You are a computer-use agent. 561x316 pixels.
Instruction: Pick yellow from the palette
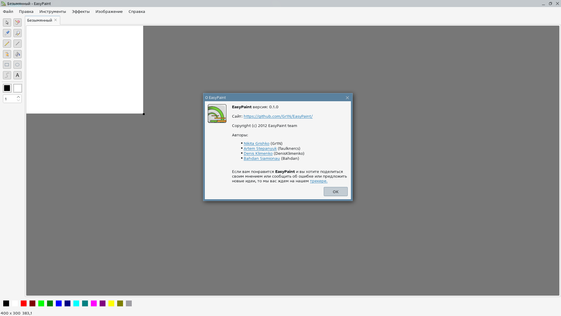111,303
